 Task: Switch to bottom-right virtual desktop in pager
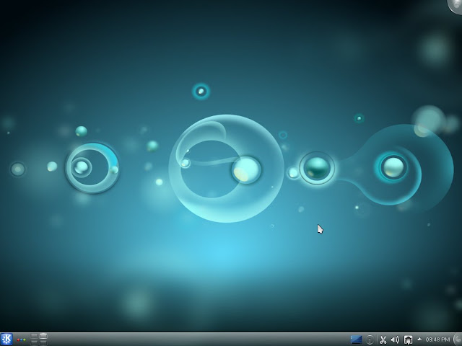click(x=43, y=342)
